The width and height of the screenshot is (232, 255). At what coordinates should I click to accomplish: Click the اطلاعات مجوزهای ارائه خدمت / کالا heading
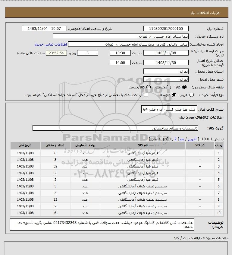click(x=201, y=238)
